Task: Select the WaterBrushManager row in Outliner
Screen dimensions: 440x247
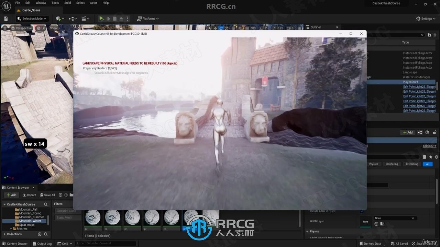Action: pyautogui.click(x=401, y=77)
